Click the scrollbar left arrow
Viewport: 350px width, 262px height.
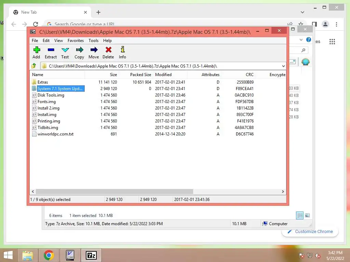pos(33,192)
